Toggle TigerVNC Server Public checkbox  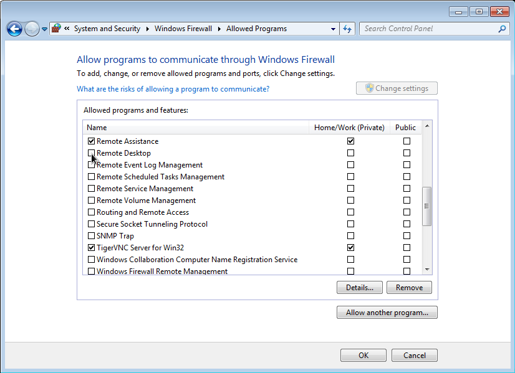click(x=407, y=247)
